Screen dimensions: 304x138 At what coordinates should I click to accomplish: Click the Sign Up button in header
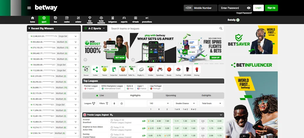271,8
